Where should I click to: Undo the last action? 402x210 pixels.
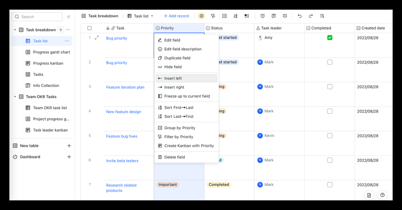(x=300, y=16)
